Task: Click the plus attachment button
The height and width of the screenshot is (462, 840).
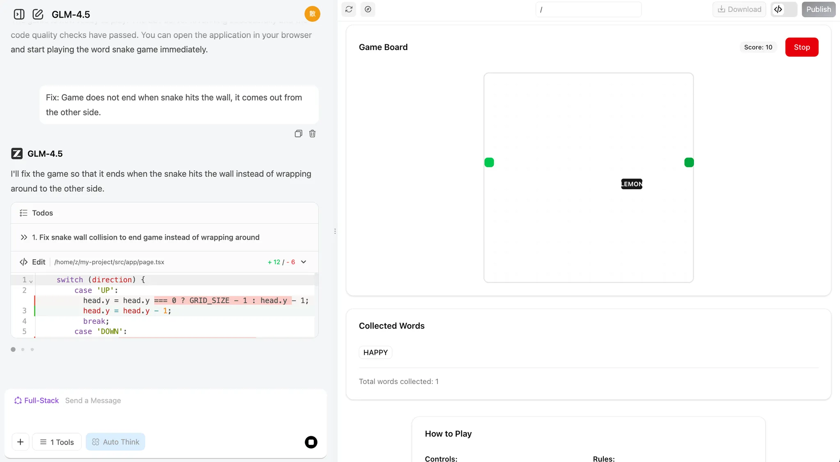Action: (21, 442)
